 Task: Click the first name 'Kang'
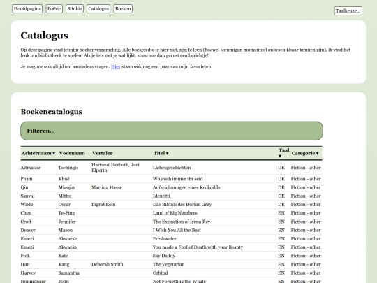[64, 264]
